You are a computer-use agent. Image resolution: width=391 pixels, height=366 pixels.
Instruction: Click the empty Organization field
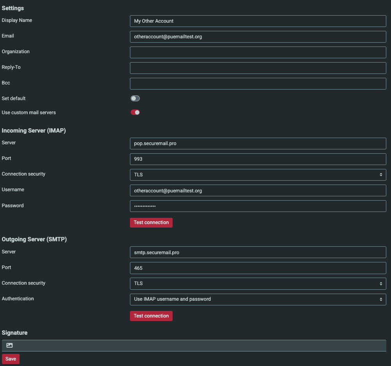[258, 52]
